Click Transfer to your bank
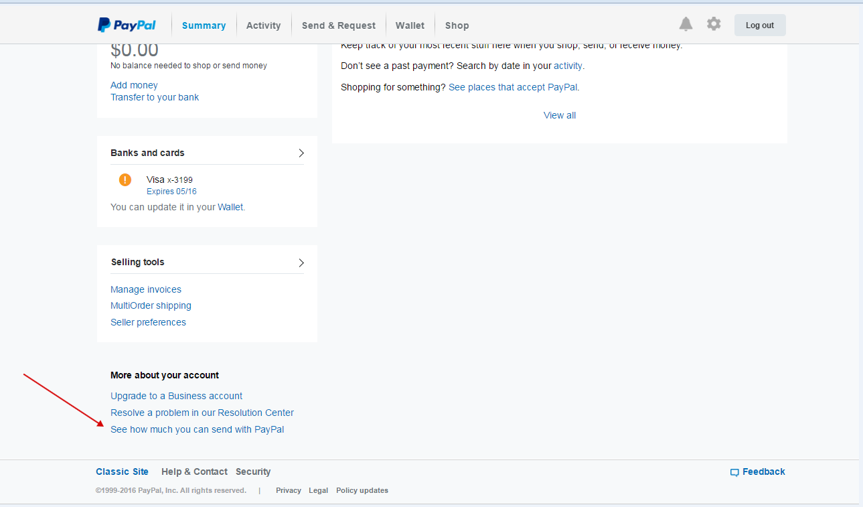This screenshot has height=507, width=863. (x=155, y=97)
